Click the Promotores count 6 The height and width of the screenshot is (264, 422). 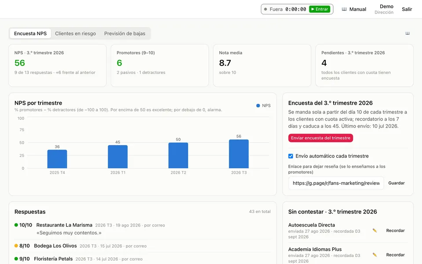[x=119, y=63]
